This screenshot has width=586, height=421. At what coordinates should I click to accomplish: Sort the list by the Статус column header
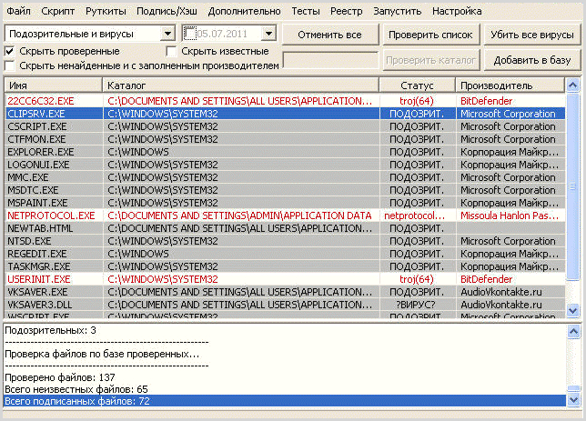coord(417,85)
